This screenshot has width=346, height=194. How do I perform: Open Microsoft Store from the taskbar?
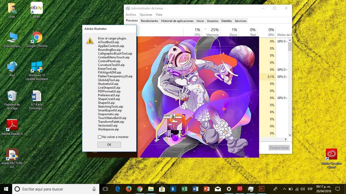click(162, 189)
